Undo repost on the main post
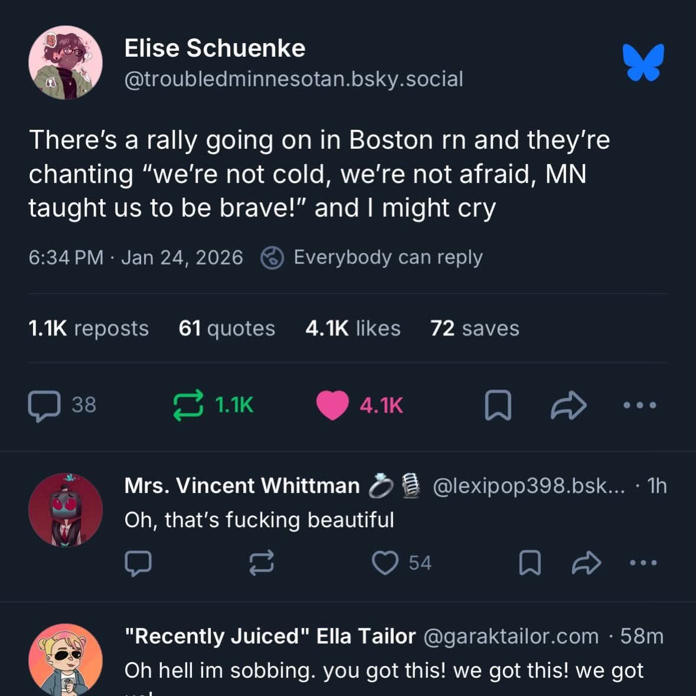The width and height of the screenshot is (696, 696). (x=188, y=406)
